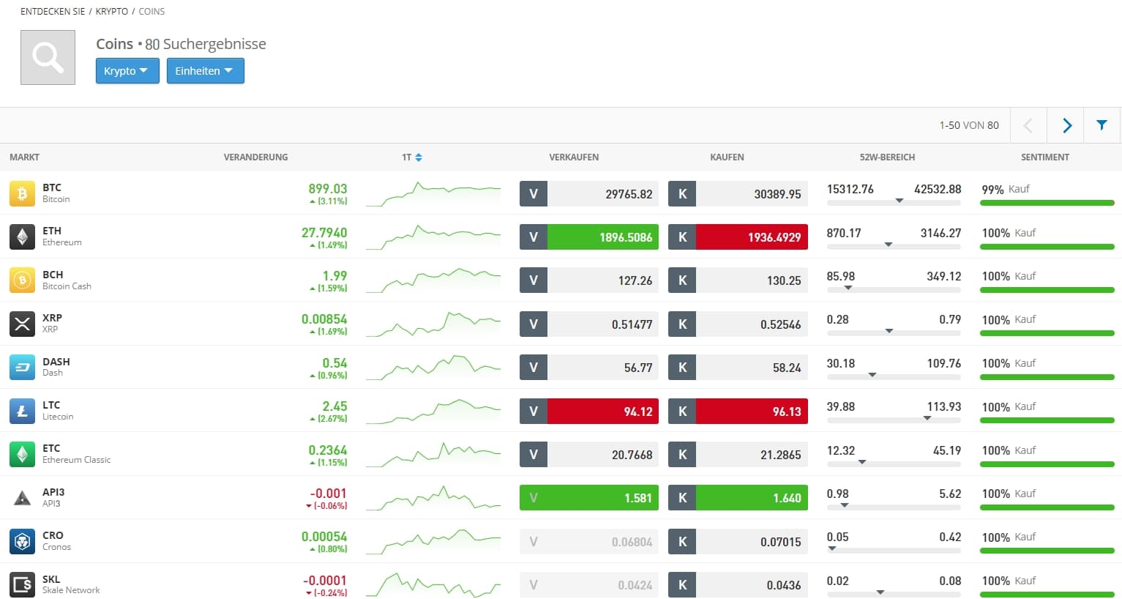Viewport: 1122px width, 599px height.
Task: Click the API3 coin logo
Action: click(22, 498)
